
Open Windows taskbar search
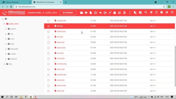(7, 97)
